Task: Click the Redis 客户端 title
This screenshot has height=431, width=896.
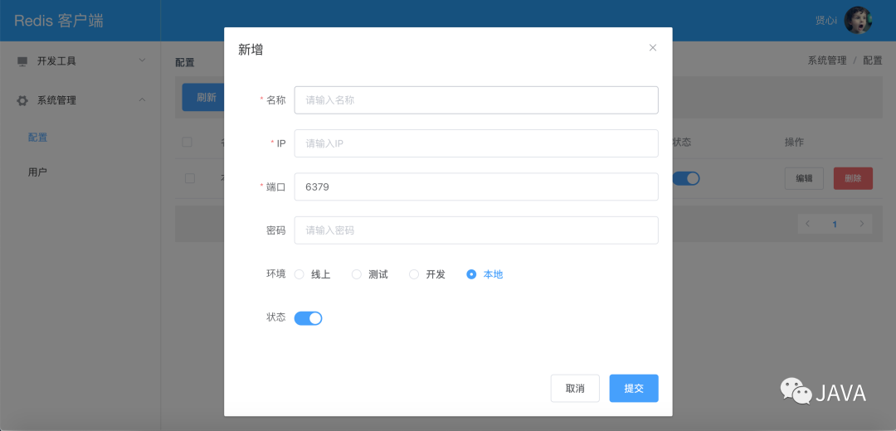Action: [59, 21]
